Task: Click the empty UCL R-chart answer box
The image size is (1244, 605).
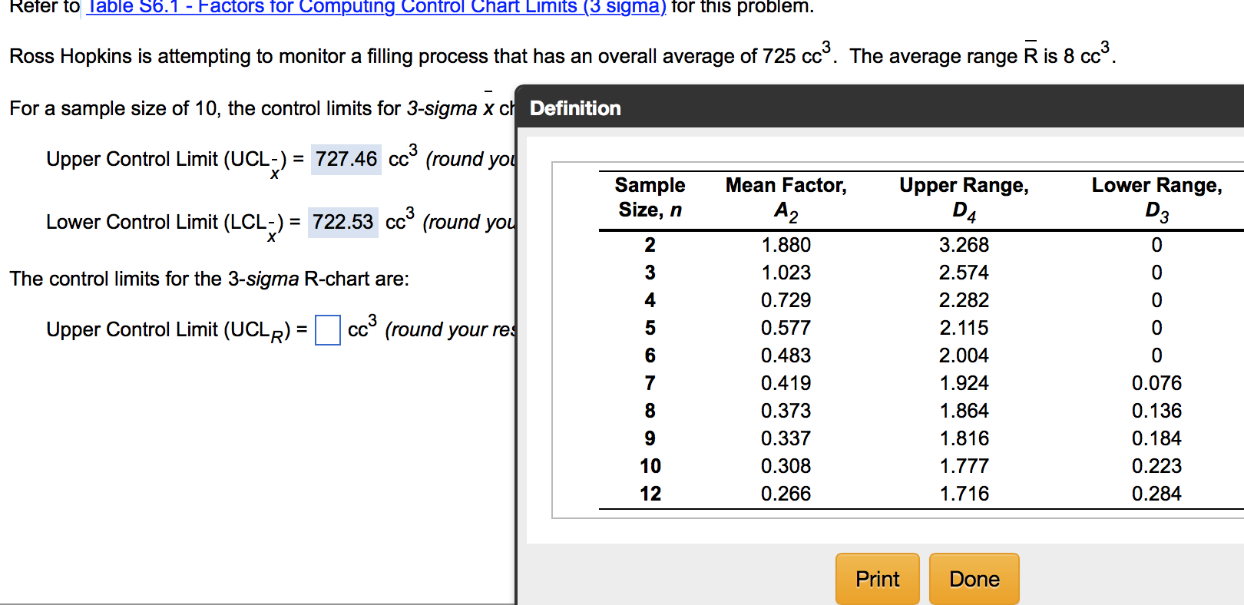Action: coord(328,330)
